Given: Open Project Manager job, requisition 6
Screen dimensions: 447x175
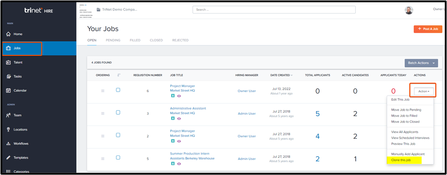Looking at the screenshot, I should click(x=182, y=86).
